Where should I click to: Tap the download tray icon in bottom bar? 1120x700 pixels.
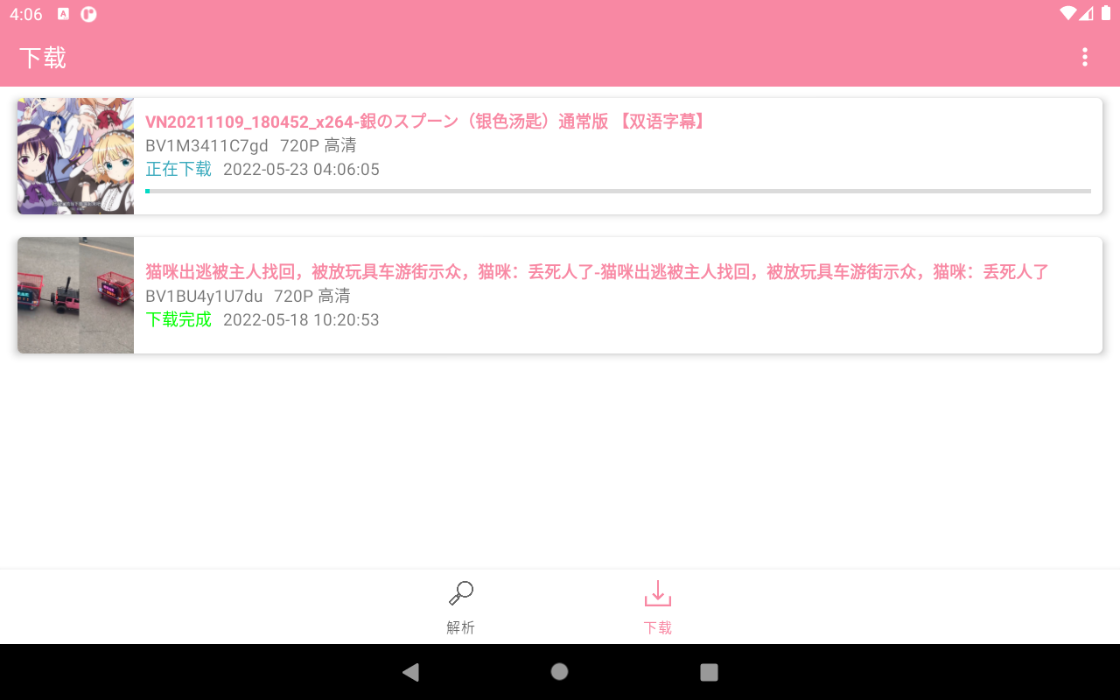click(x=658, y=594)
